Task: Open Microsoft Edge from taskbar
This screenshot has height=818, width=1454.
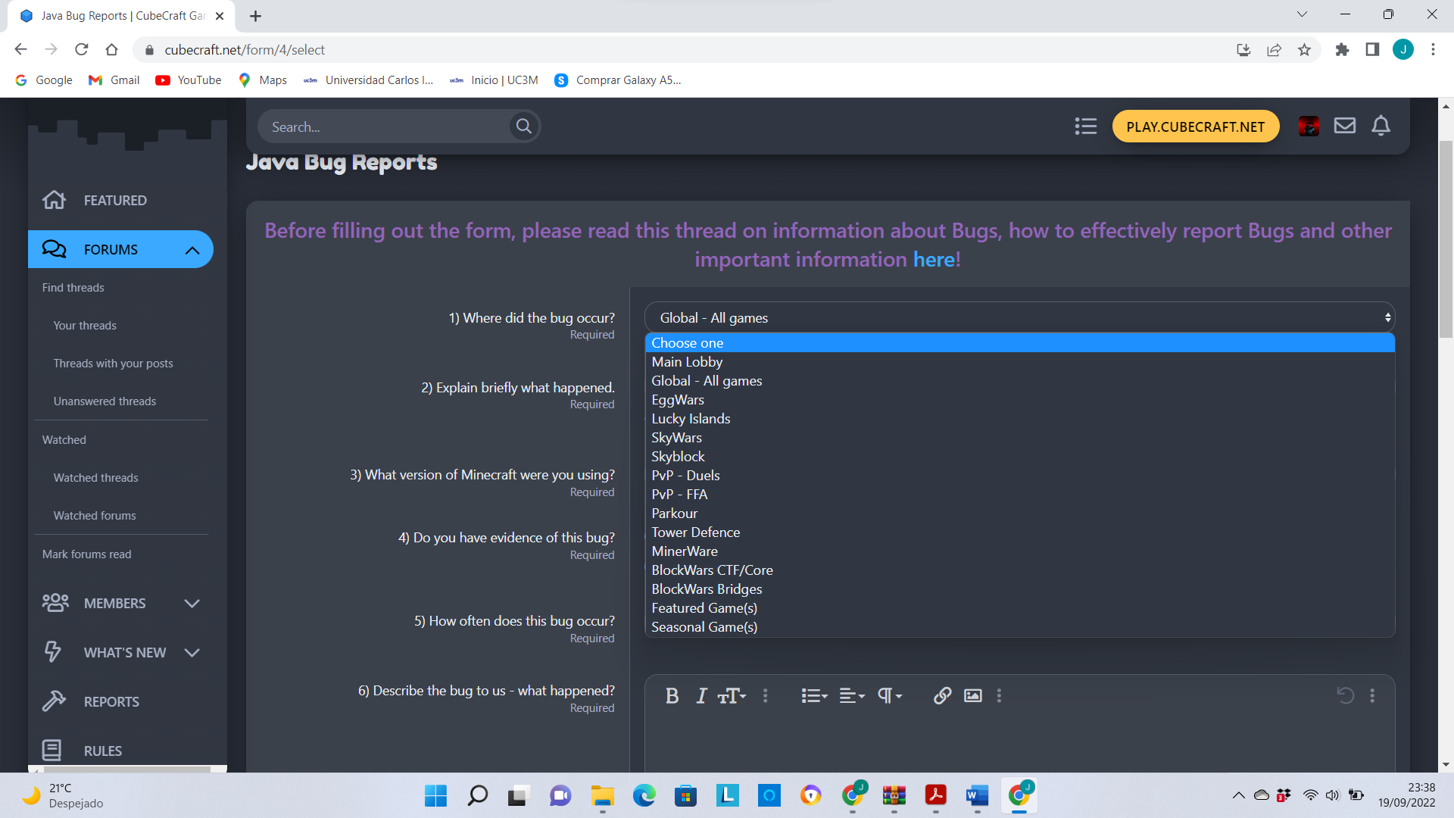Action: point(644,796)
